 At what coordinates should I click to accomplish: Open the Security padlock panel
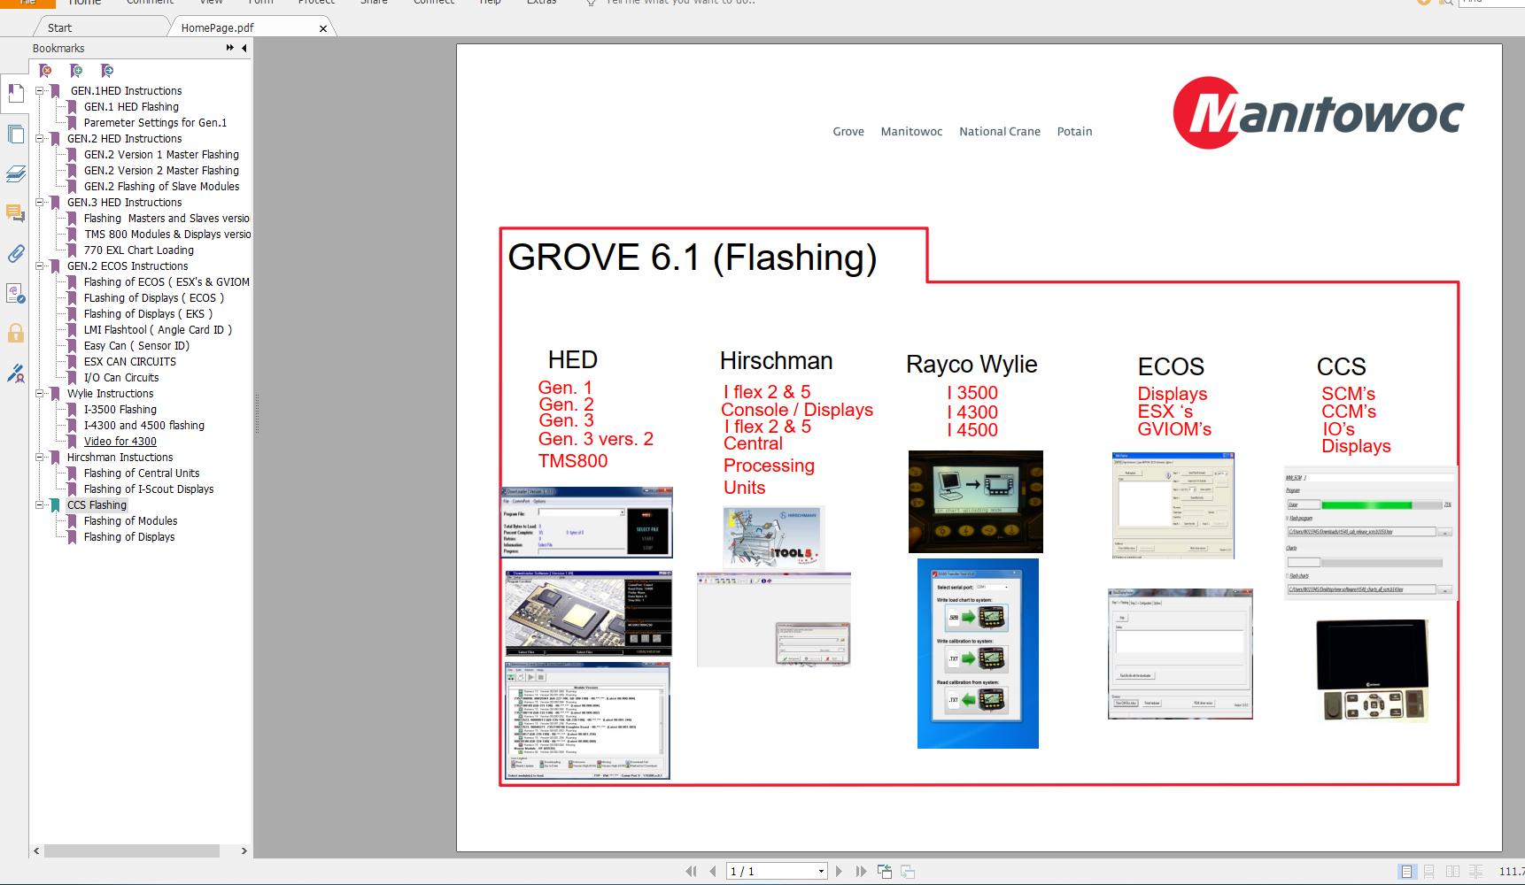(x=15, y=334)
